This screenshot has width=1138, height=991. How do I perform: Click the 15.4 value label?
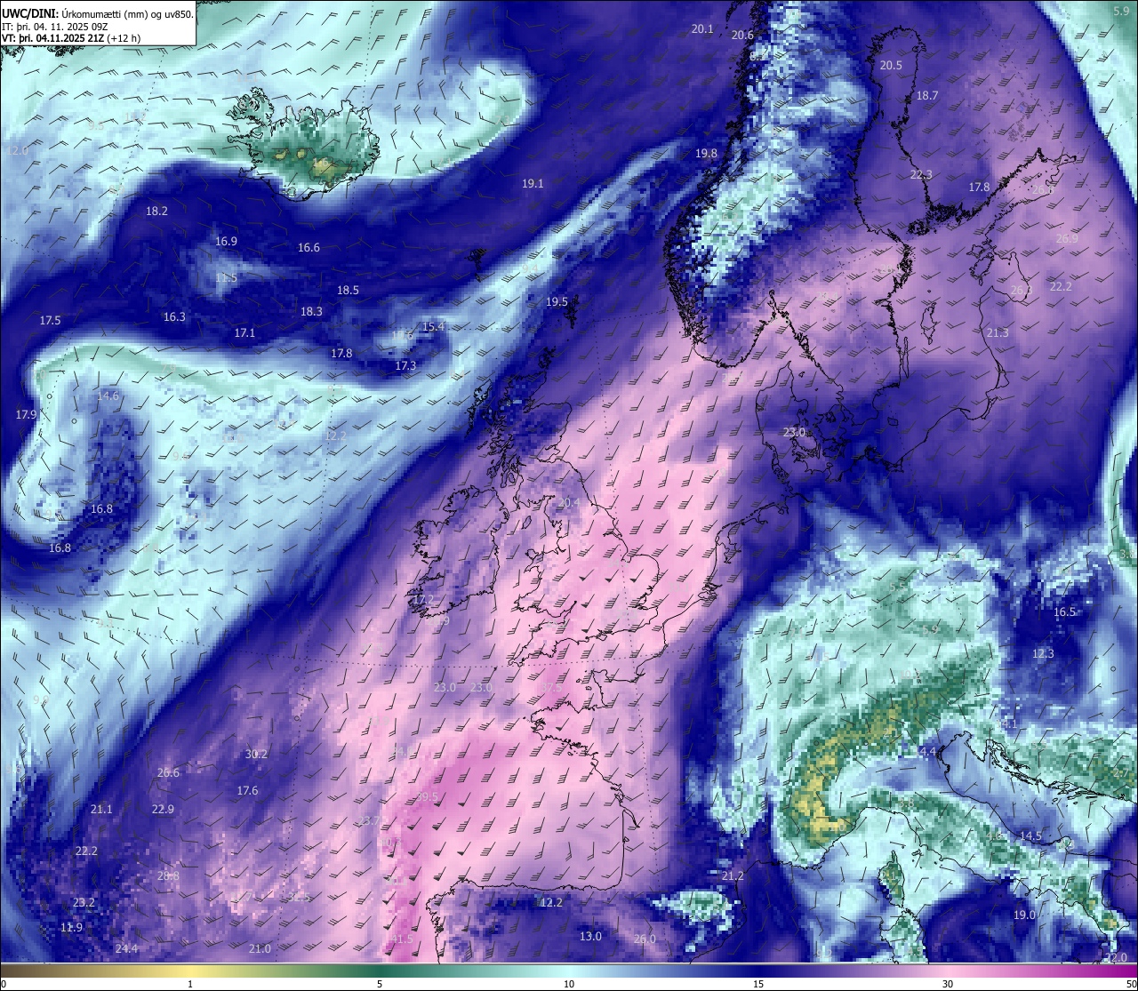[433, 327]
